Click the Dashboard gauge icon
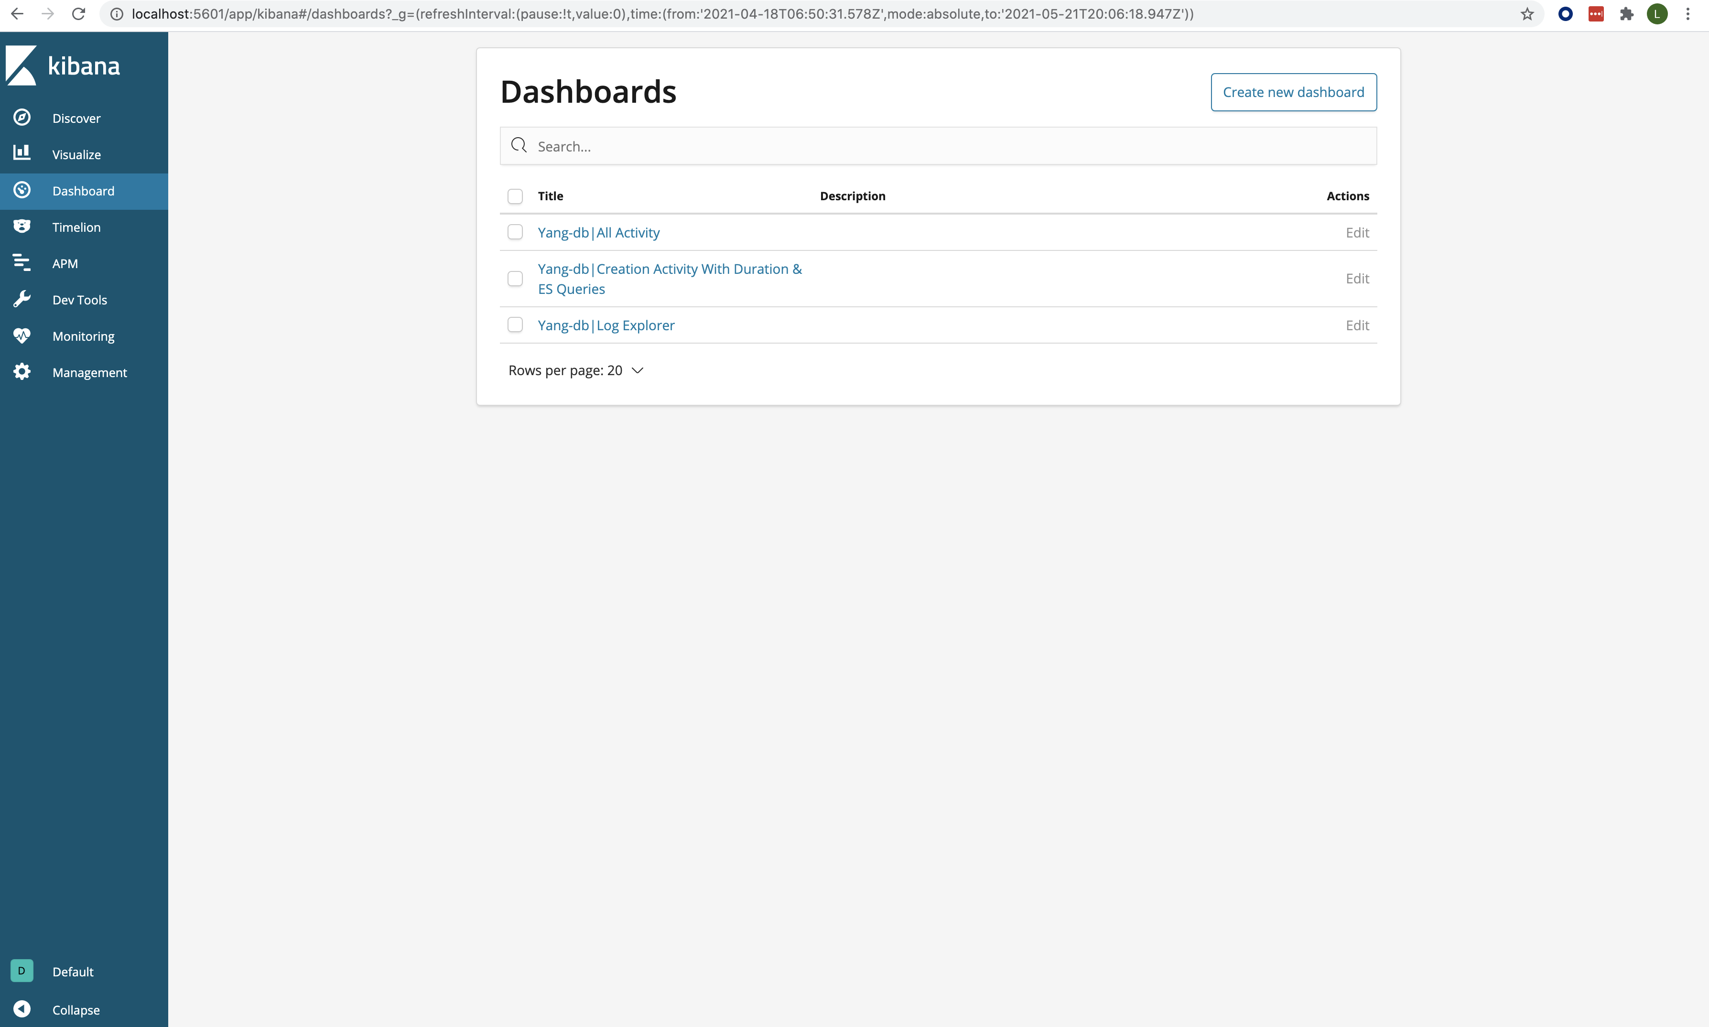The image size is (1709, 1027). point(22,190)
